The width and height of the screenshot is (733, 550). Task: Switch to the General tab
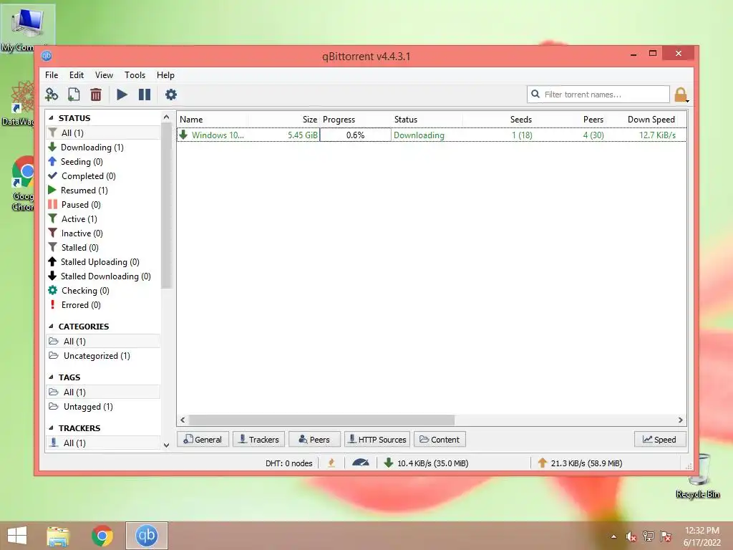[x=203, y=440]
